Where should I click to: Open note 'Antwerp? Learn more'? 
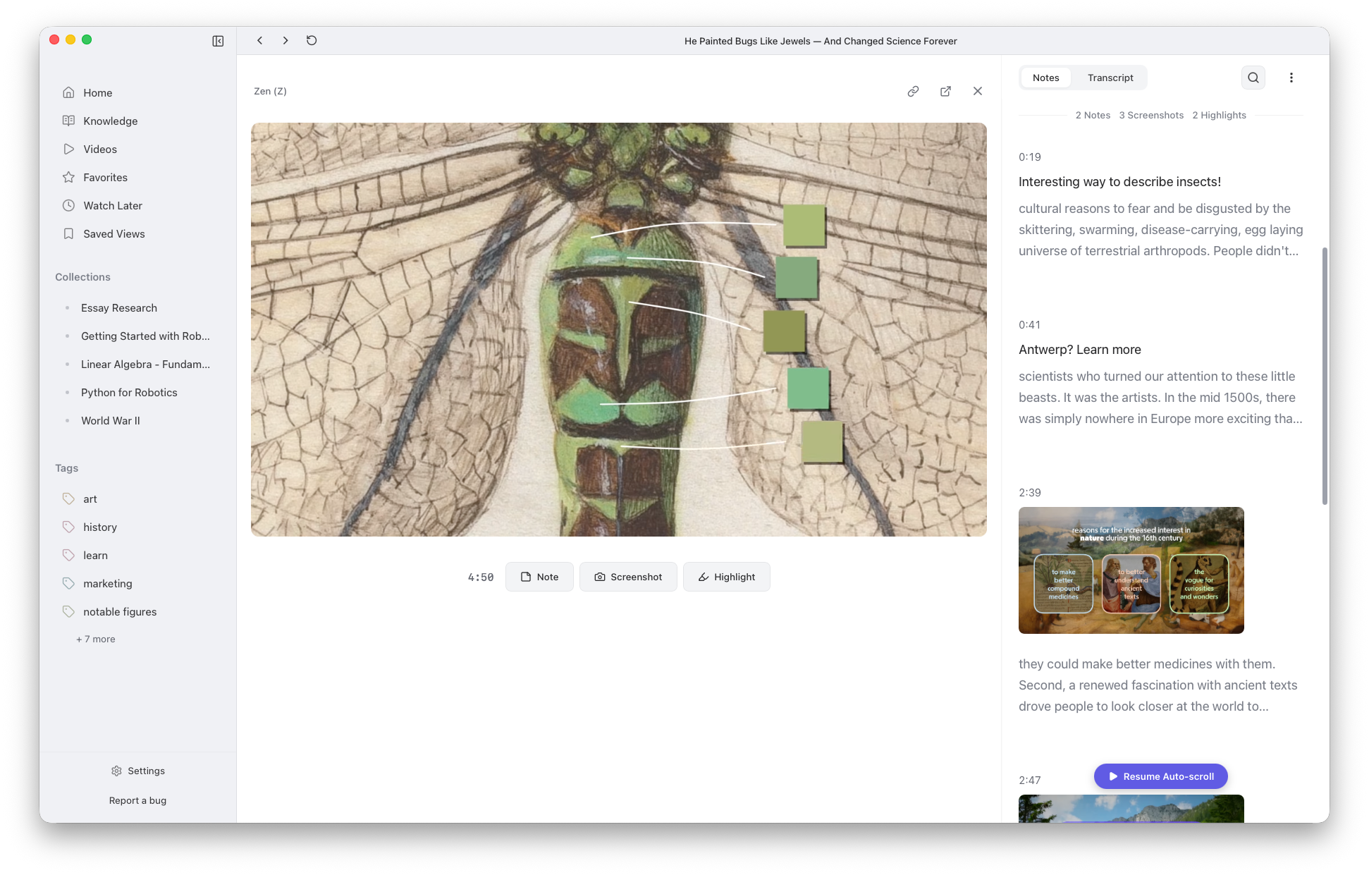(1079, 350)
